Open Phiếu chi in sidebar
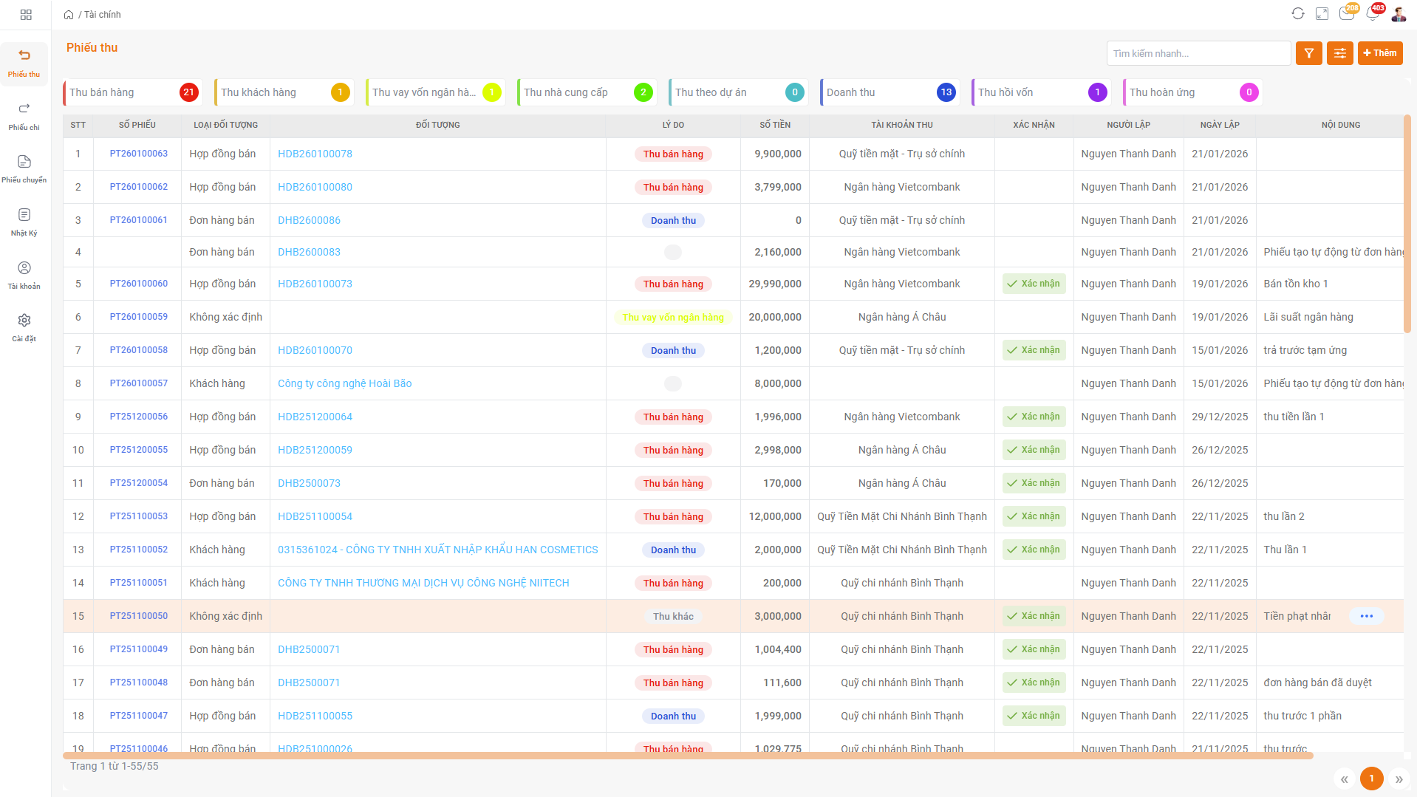1417x797 pixels. tap(24, 116)
